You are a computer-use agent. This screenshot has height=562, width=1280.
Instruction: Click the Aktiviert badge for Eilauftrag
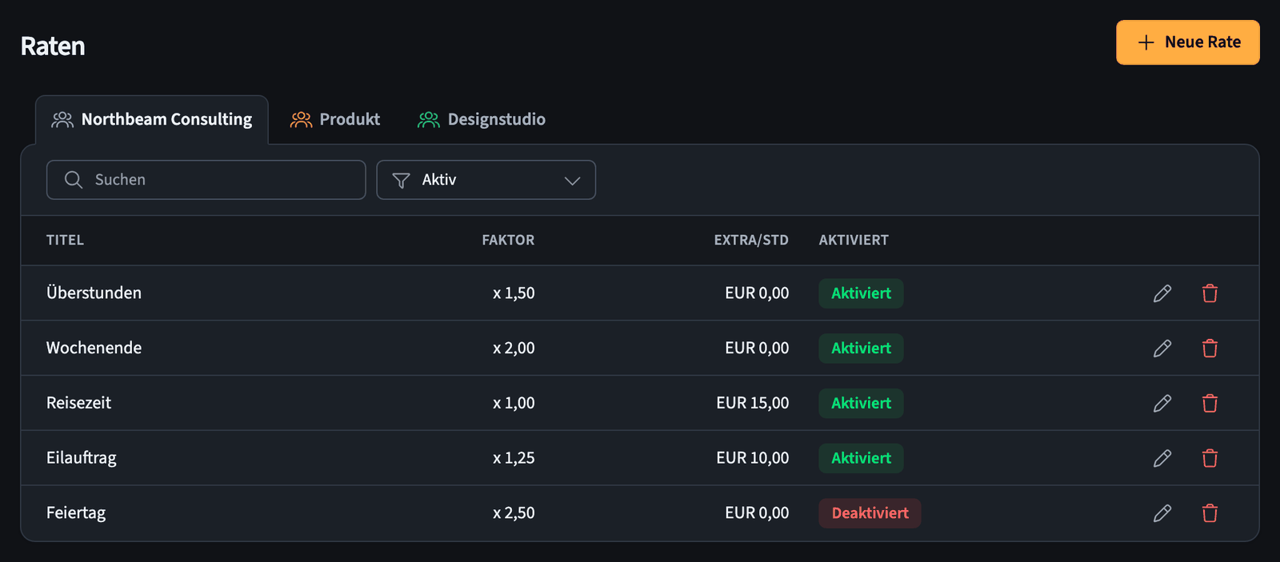point(861,458)
